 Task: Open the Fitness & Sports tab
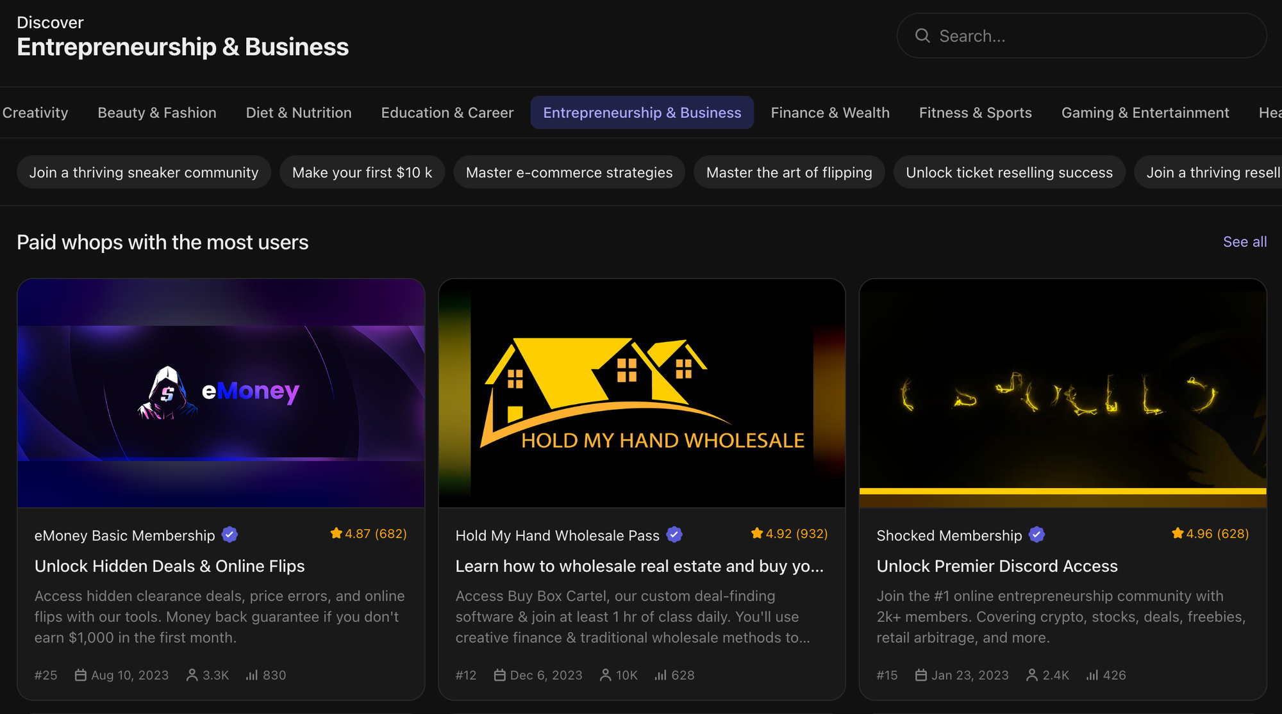(x=975, y=112)
